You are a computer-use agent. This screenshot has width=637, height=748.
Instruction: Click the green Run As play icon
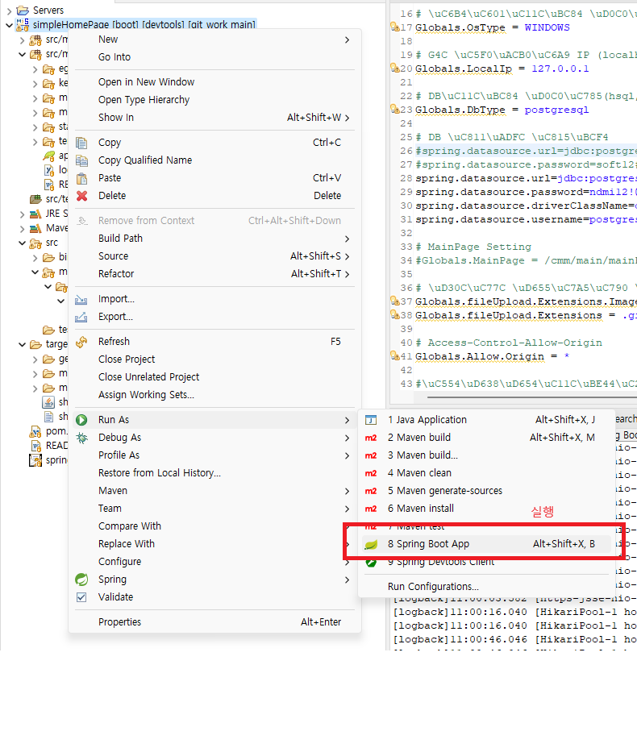coord(81,420)
